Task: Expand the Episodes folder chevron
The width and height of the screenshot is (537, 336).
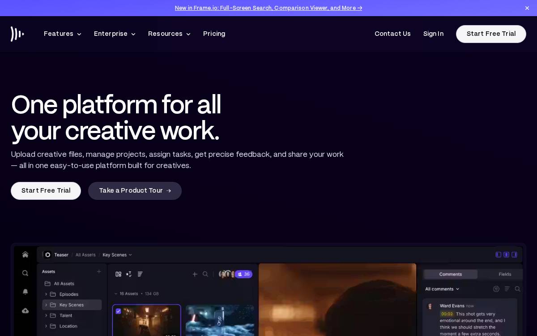Action: coord(46,294)
